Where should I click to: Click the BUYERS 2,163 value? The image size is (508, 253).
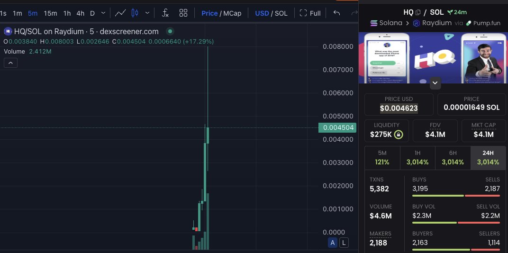tap(420, 242)
